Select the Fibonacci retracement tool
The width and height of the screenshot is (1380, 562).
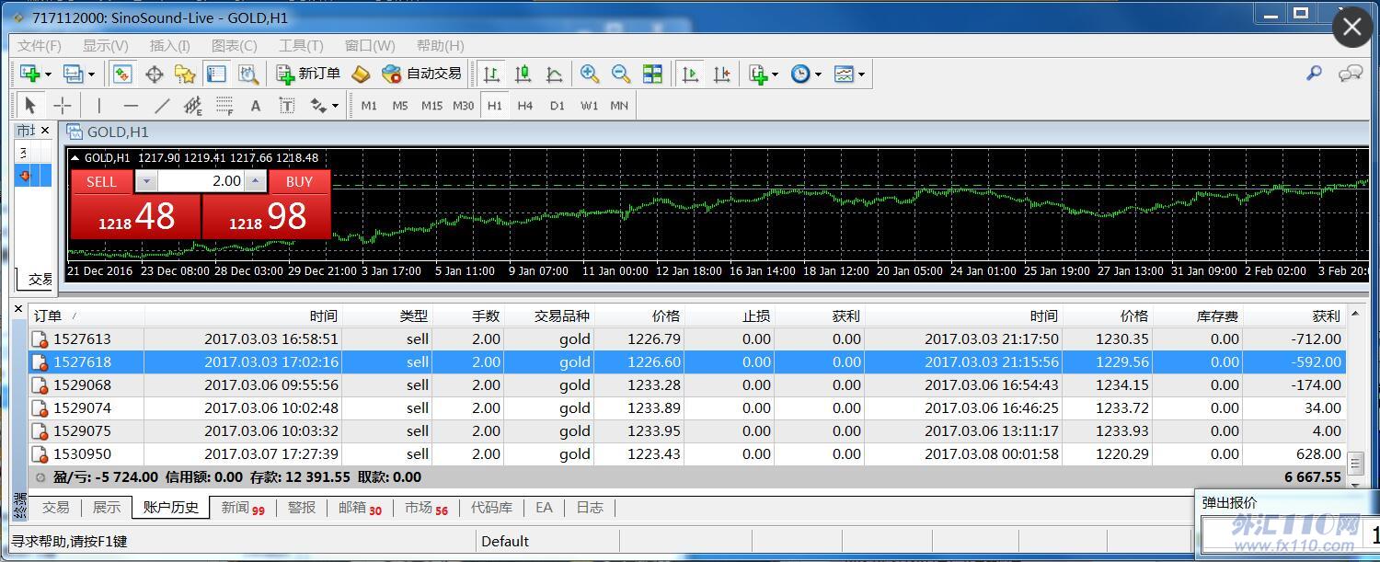(224, 105)
